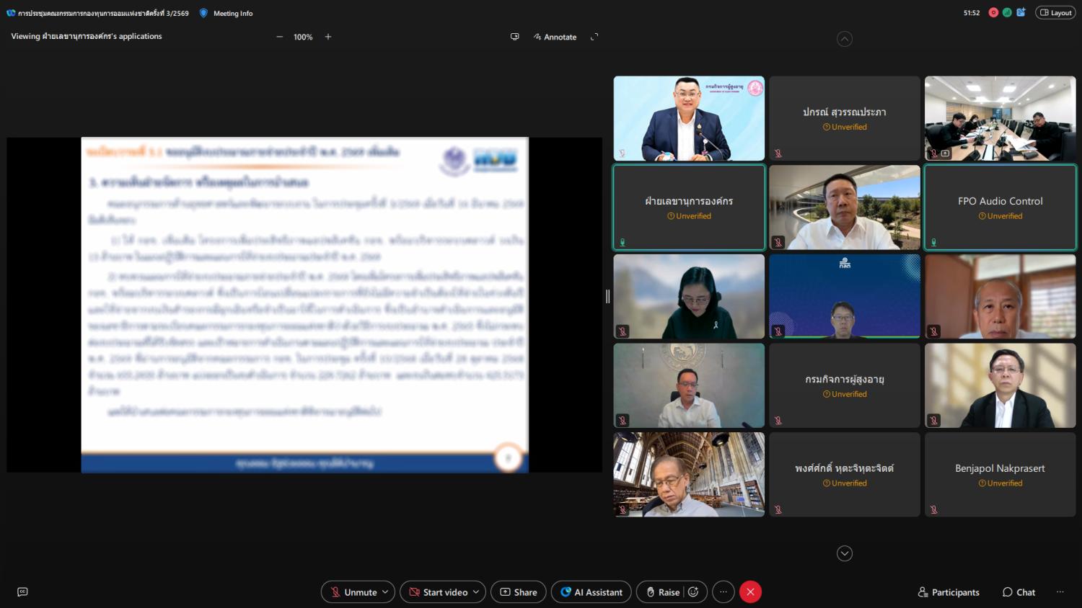Zoom in shared content with plus button
The width and height of the screenshot is (1082, 608).
click(328, 37)
